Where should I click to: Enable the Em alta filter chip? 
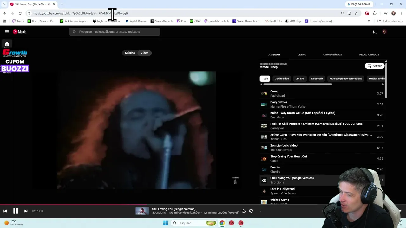pyautogui.click(x=300, y=79)
